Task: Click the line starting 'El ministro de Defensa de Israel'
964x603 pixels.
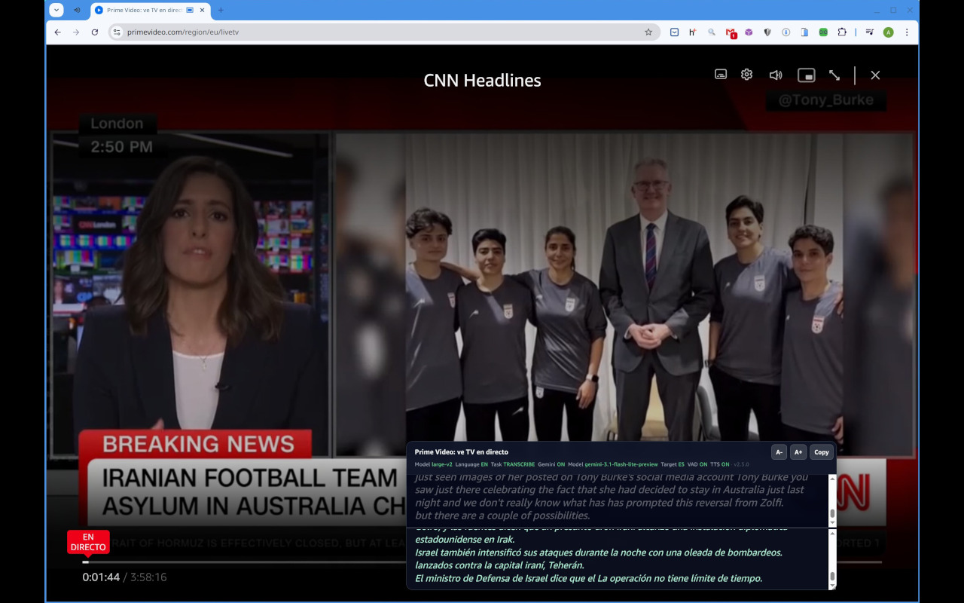Action: pyautogui.click(x=589, y=578)
